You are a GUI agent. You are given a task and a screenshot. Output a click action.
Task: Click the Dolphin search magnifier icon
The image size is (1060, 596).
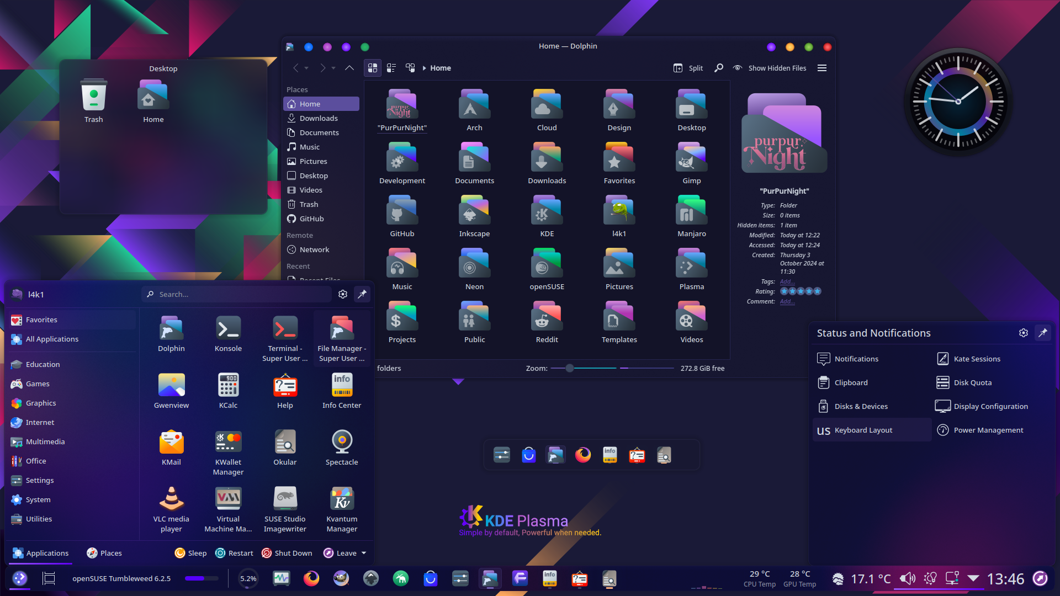[x=718, y=68]
